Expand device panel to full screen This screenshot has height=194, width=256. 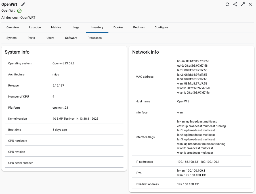[x=243, y=4]
